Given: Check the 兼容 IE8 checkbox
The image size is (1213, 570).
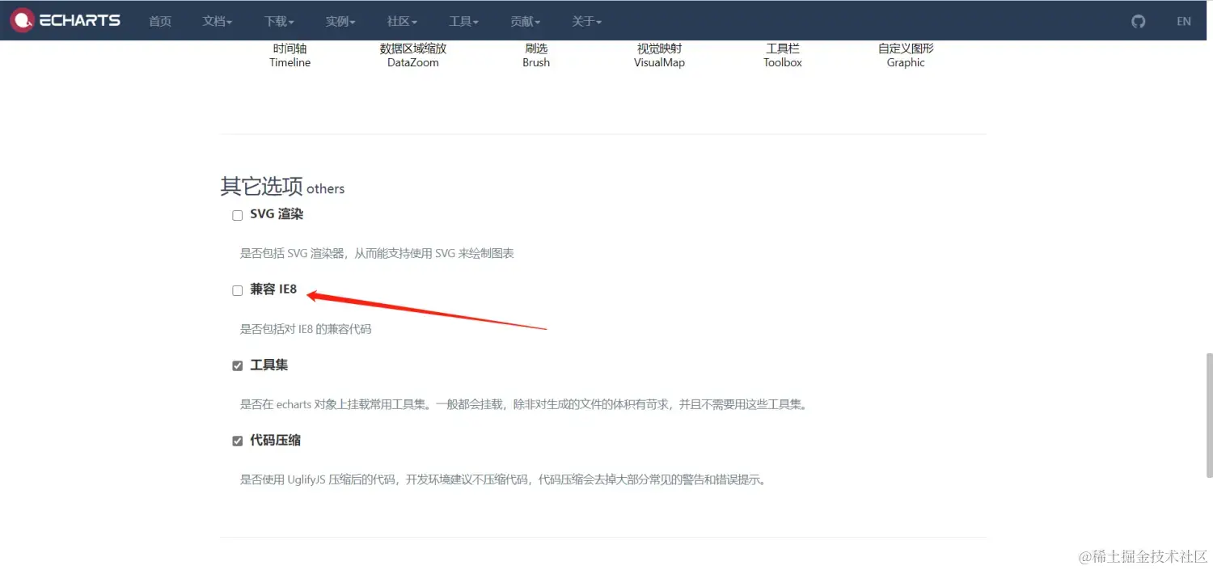Looking at the screenshot, I should pyautogui.click(x=238, y=291).
